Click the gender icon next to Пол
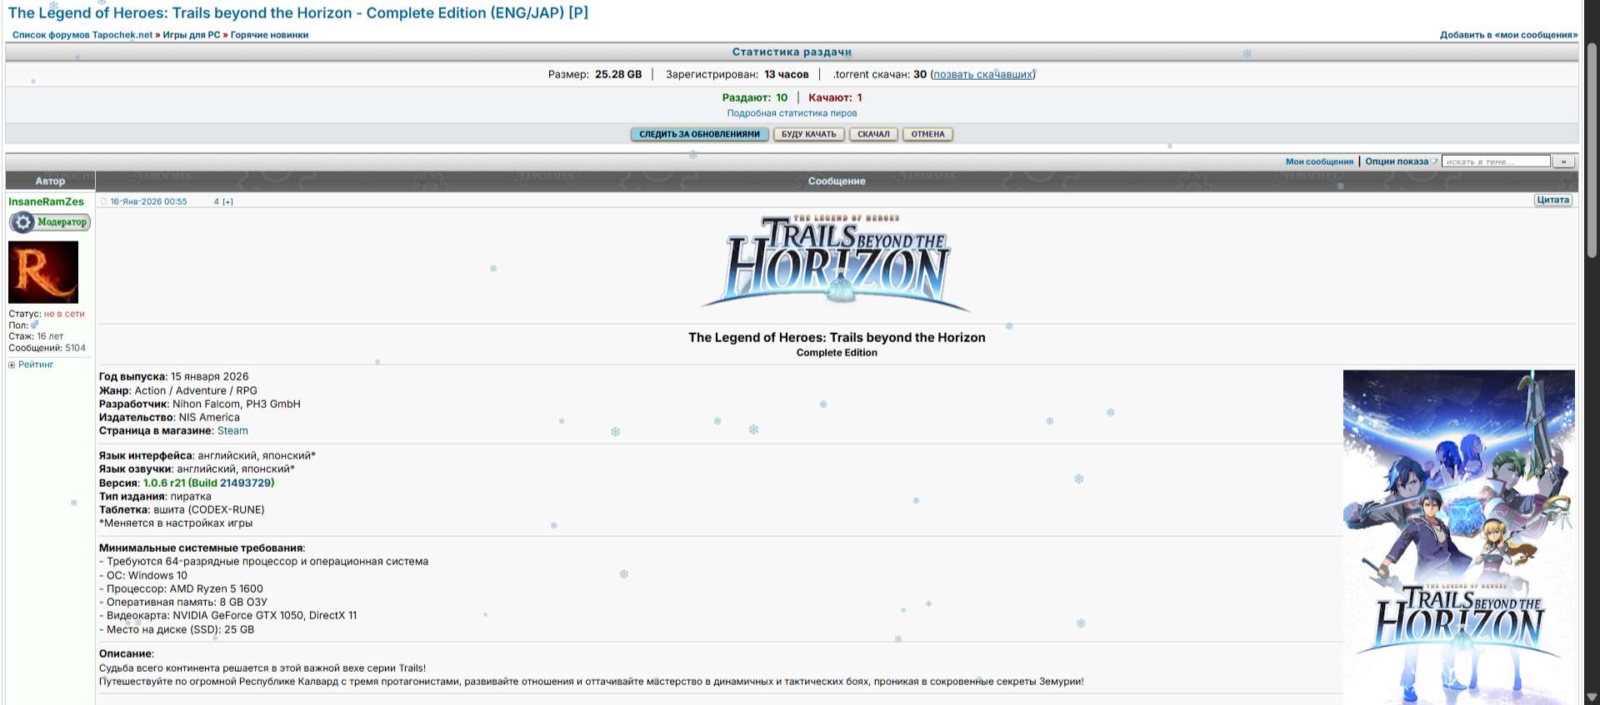This screenshot has width=1600, height=705. tap(35, 325)
